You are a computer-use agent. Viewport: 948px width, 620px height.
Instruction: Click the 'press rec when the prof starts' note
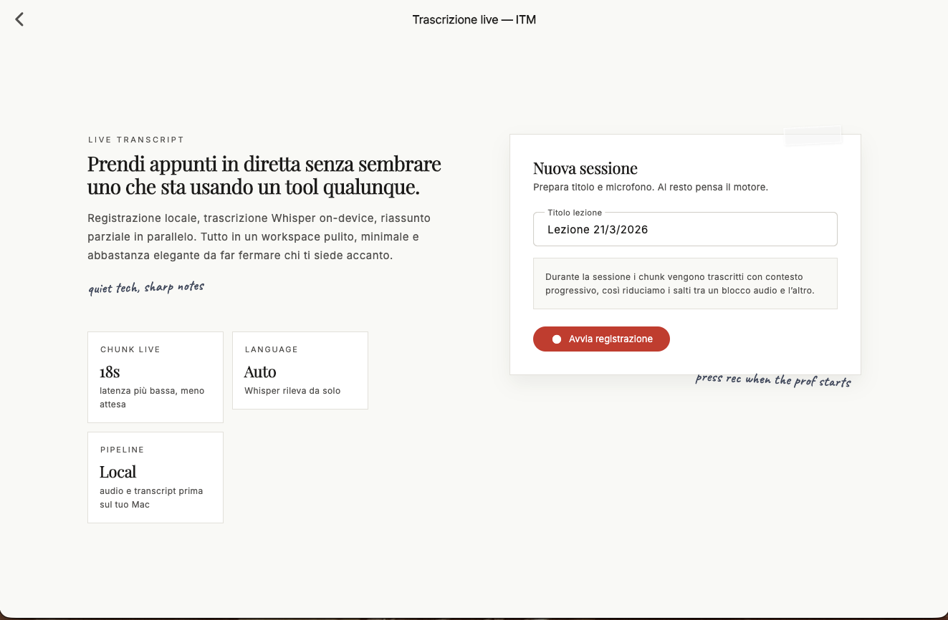pyautogui.click(x=772, y=379)
